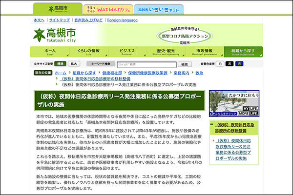The height and width of the screenshot is (195, 293).
Task: Open breadcrumb link 業務案内
Action: [x=181, y=73]
